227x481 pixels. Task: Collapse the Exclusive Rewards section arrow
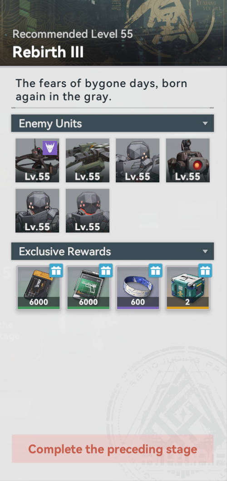[x=205, y=252]
